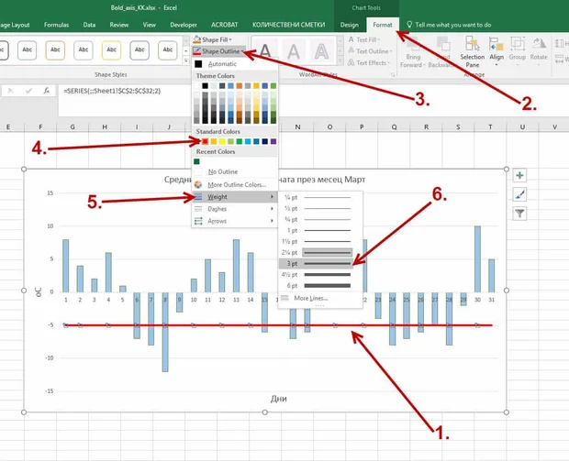Open the Align dropdown
569x461 pixels.
click(x=496, y=51)
